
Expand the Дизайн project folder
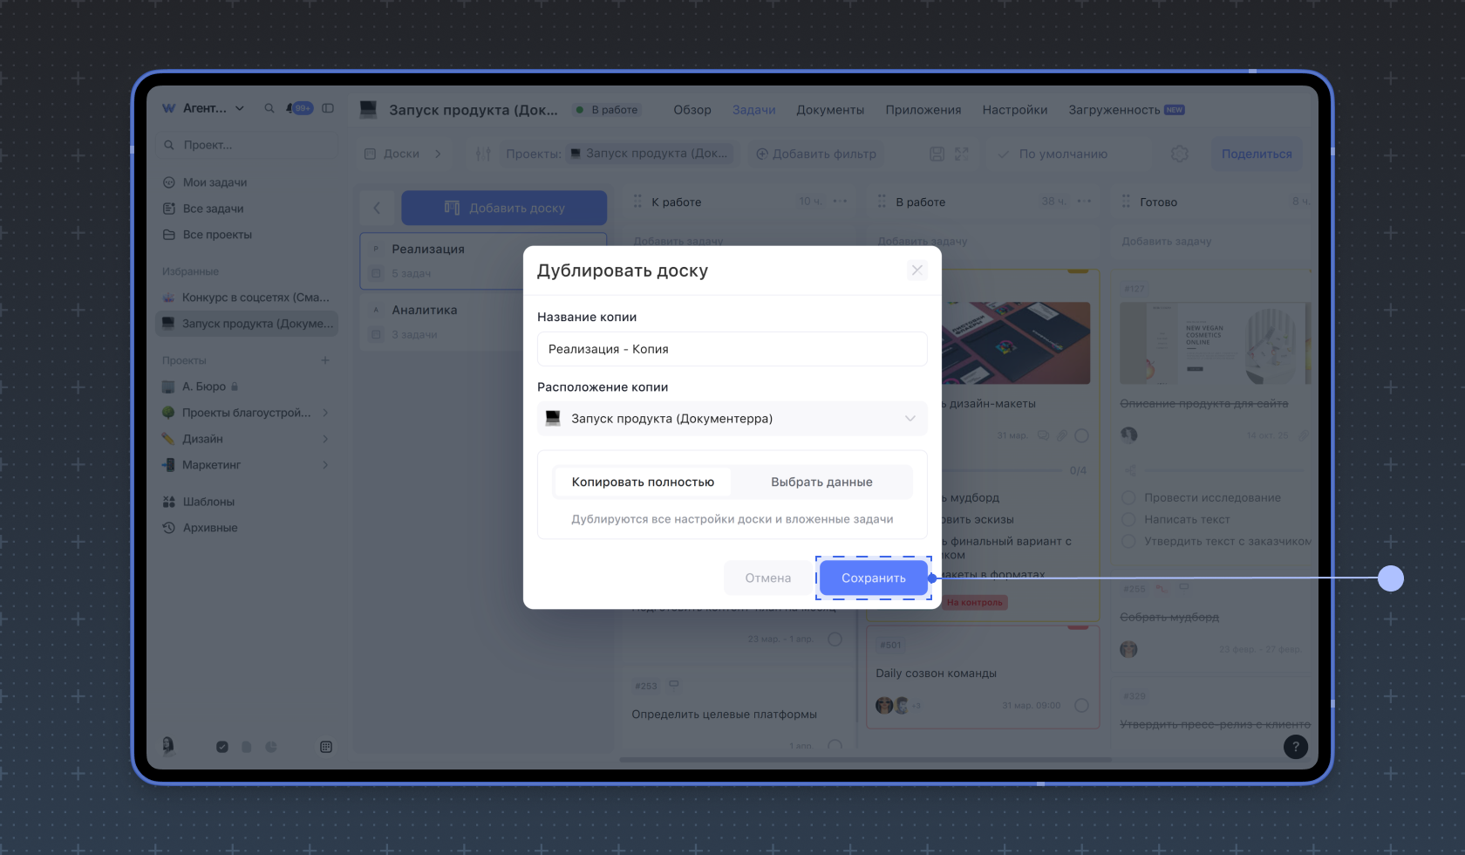pos(325,439)
